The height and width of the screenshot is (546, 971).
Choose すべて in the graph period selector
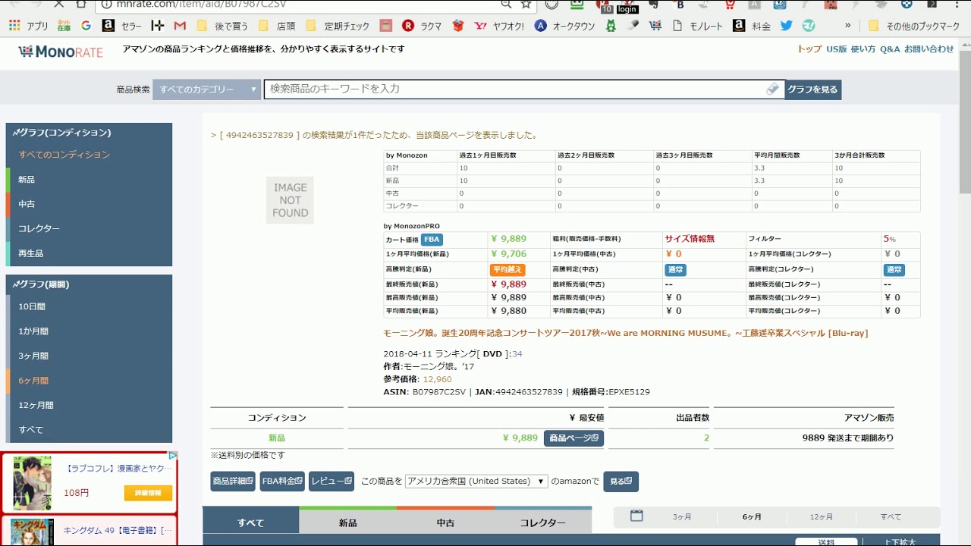pos(891,517)
